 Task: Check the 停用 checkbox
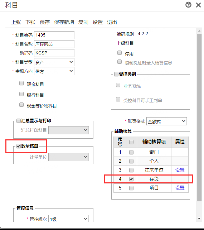[120, 53]
